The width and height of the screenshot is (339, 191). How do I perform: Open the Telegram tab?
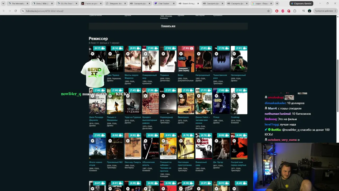coord(116,3)
